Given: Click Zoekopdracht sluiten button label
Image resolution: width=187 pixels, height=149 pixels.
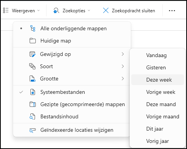Looking at the screenshot, I should (134, 11).
